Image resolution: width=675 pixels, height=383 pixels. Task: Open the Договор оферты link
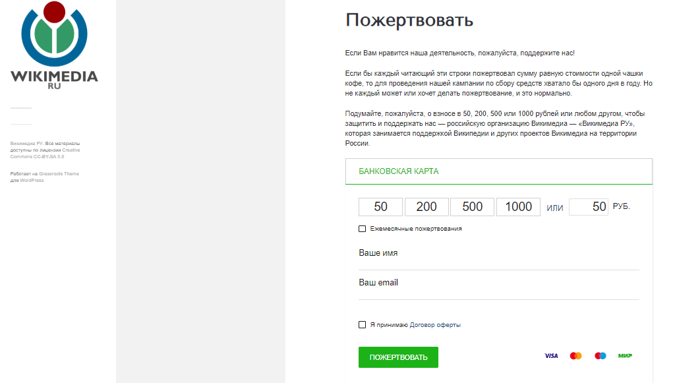[x=436, y=325]
